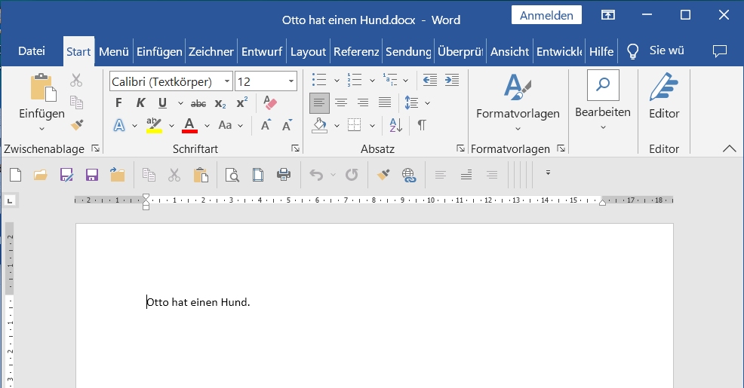Clear all formatting with the eraser icon
The height and width of the screenshot is (388, 744).
pos(269,102)
